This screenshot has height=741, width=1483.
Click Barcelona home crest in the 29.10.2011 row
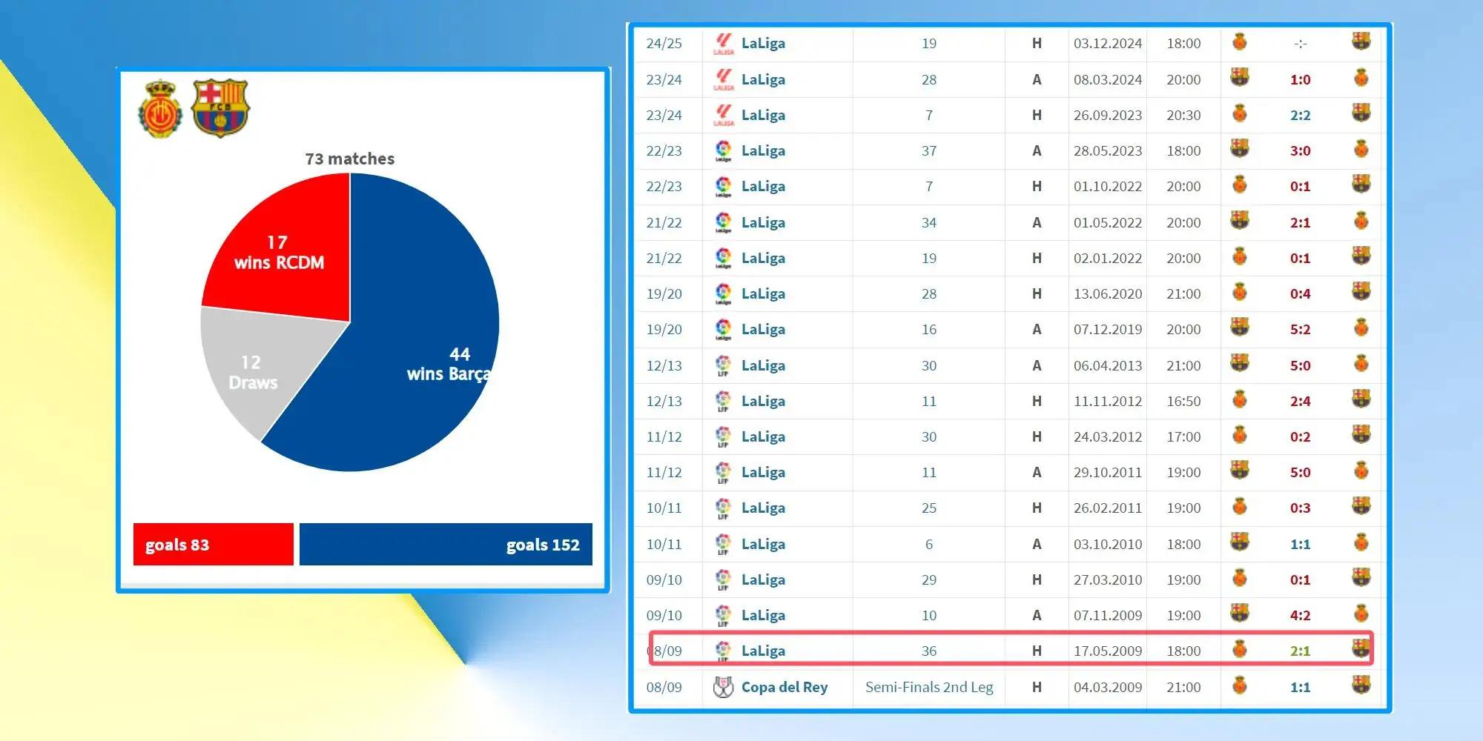(1239, 470)
